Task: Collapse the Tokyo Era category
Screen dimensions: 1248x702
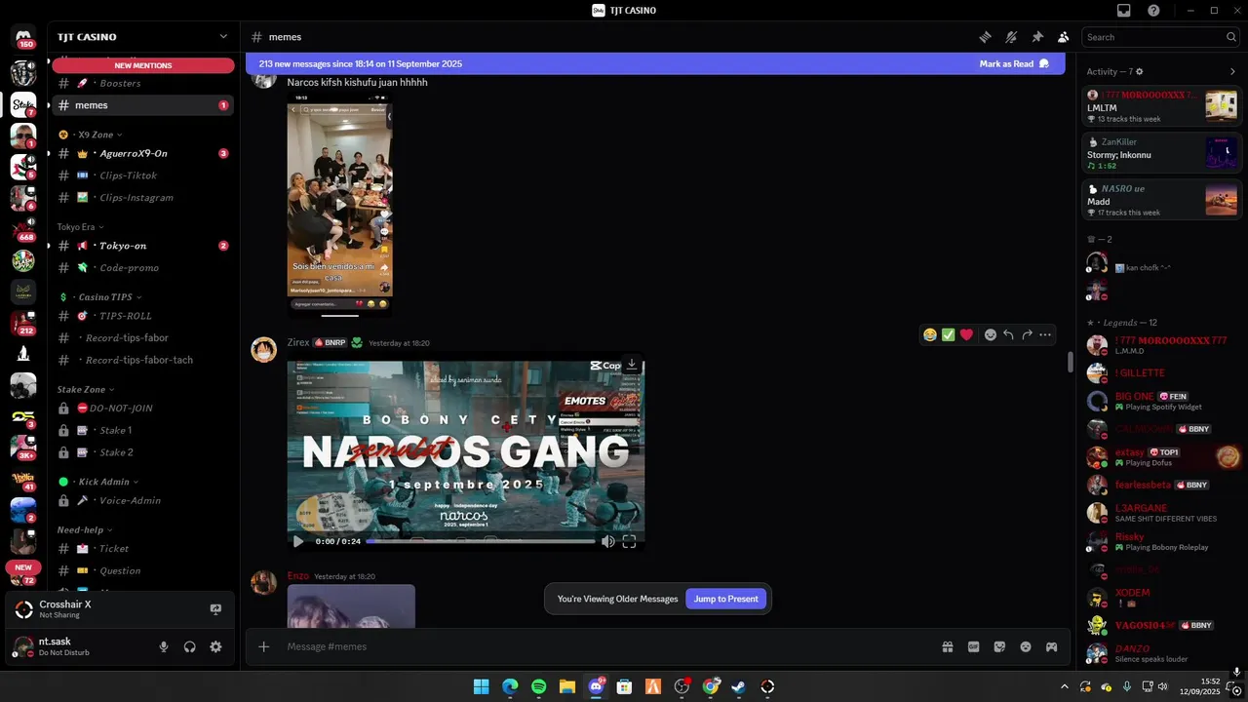Action: tap(80, 227)
